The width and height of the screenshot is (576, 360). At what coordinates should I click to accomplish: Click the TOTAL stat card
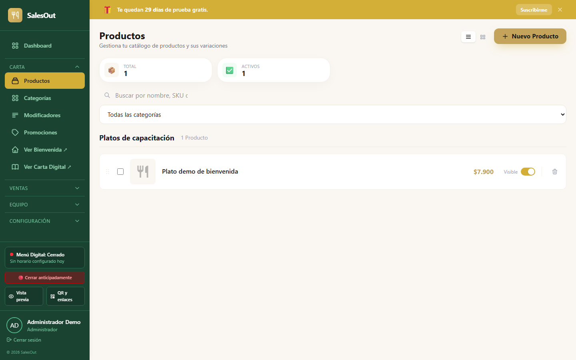[x=156, y=70]
